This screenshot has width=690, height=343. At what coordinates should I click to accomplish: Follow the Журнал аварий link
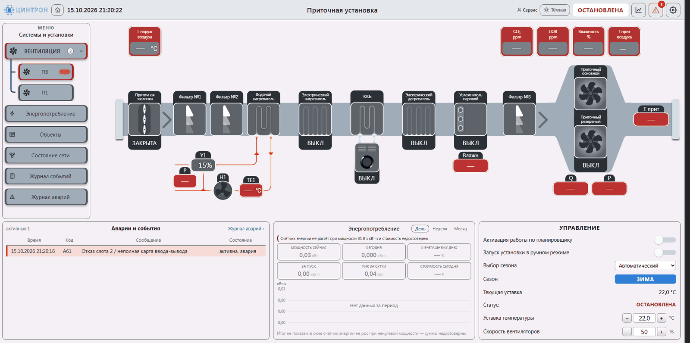point(246,229)
